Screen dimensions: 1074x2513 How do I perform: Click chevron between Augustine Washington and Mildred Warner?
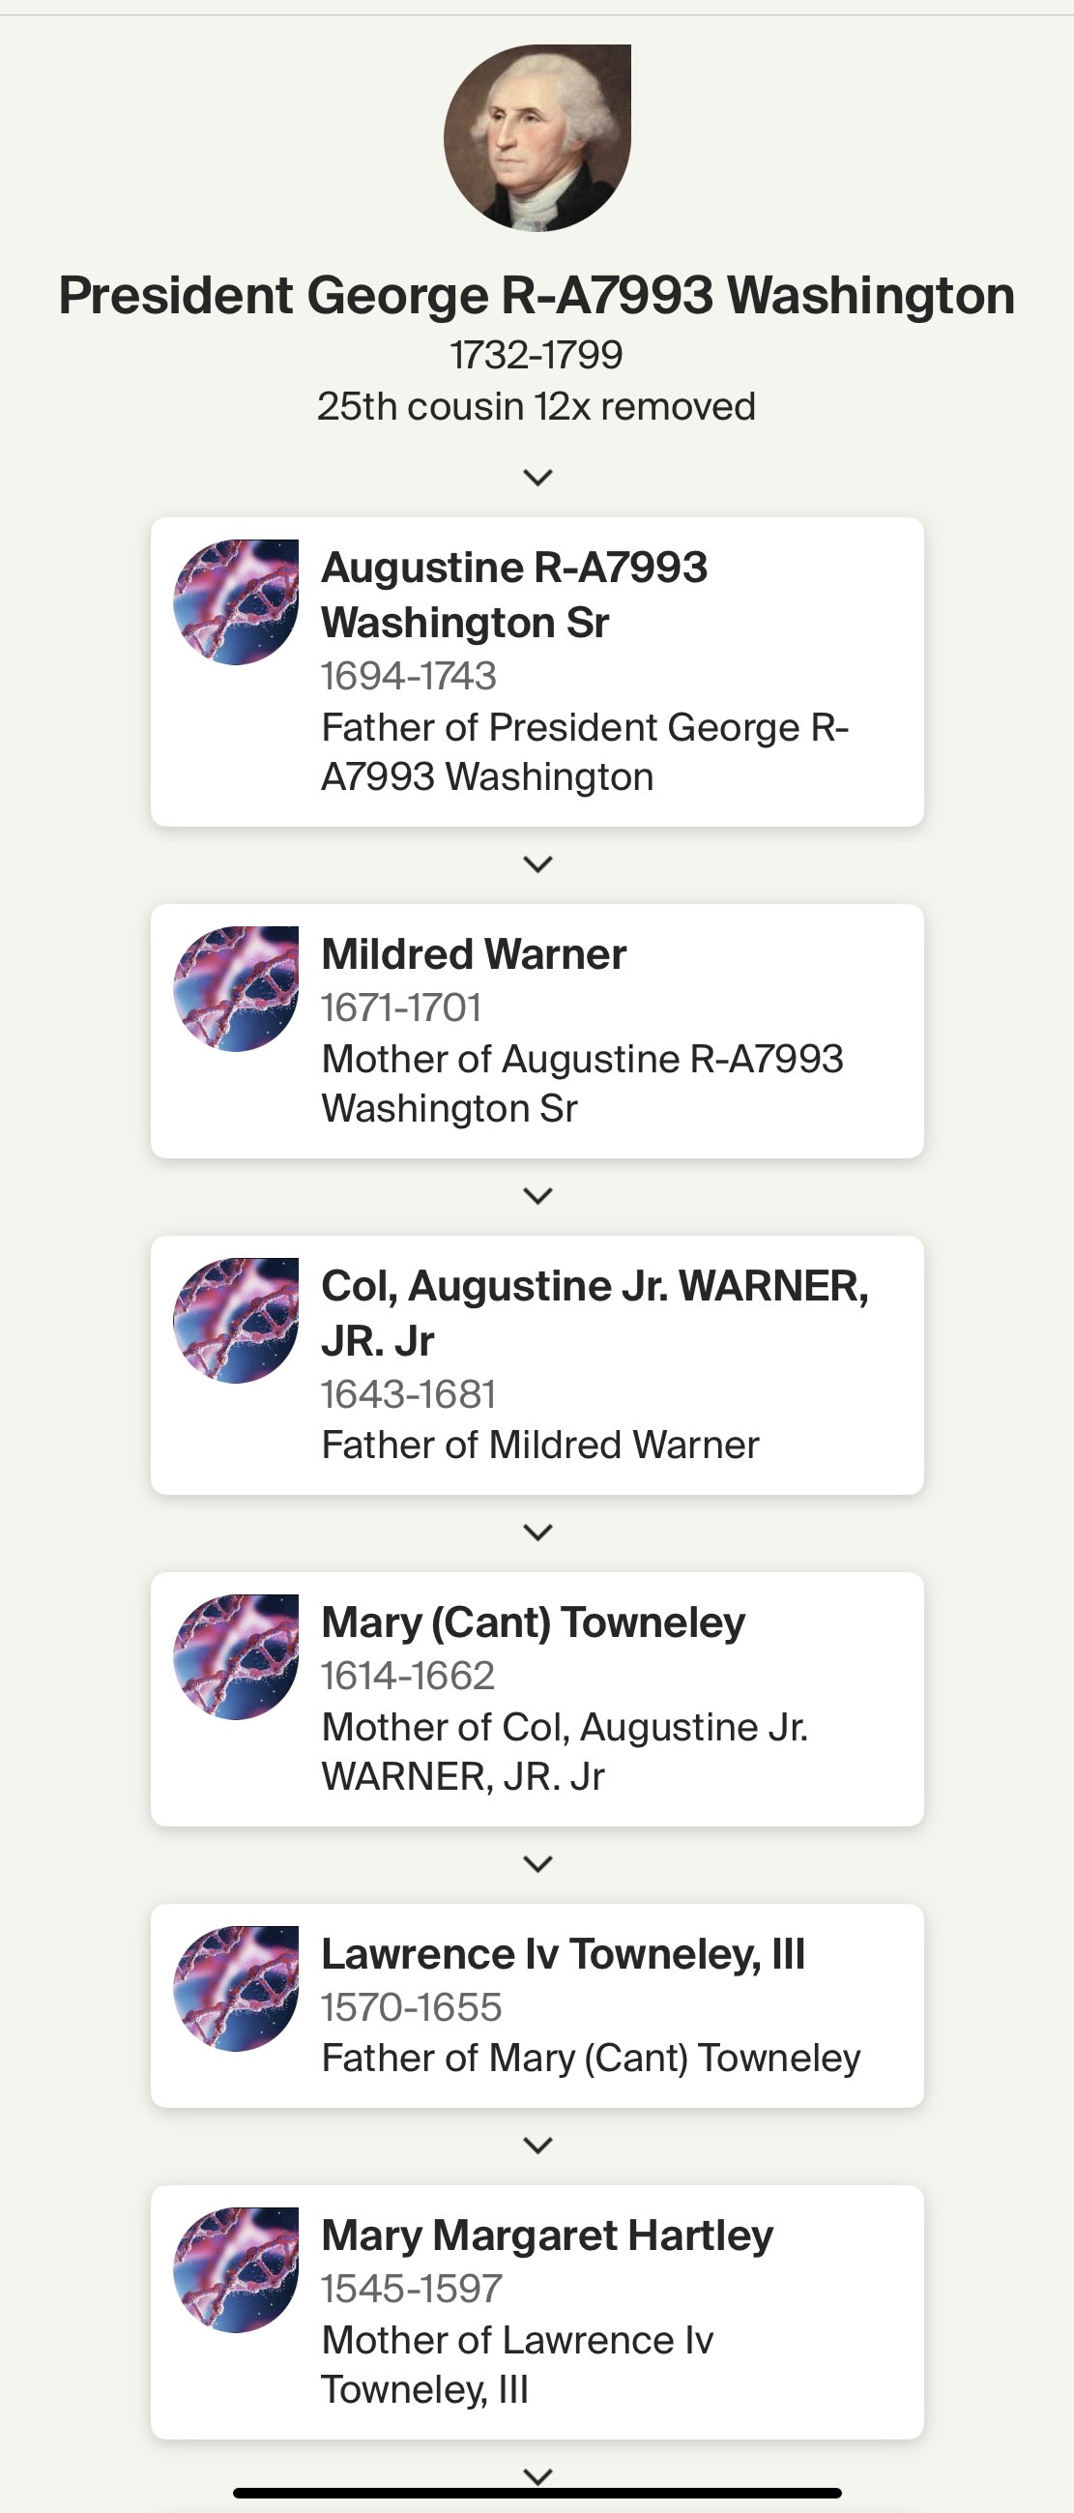click(538, 863)
